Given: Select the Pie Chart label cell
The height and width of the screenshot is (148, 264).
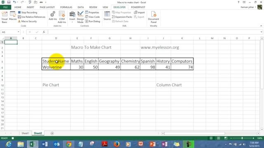Looking at the screenshot, I should [56, 85].
